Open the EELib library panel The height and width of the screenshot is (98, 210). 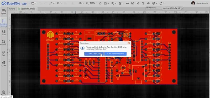click(4, 32)
